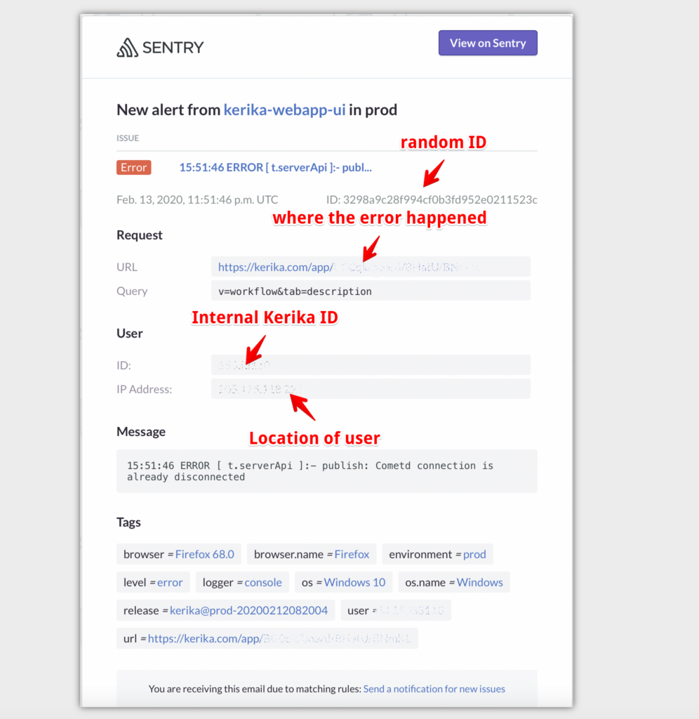699x719 pixels.
Task: Open the kerika-webapp-ui project link
Action: coord(285,110)
